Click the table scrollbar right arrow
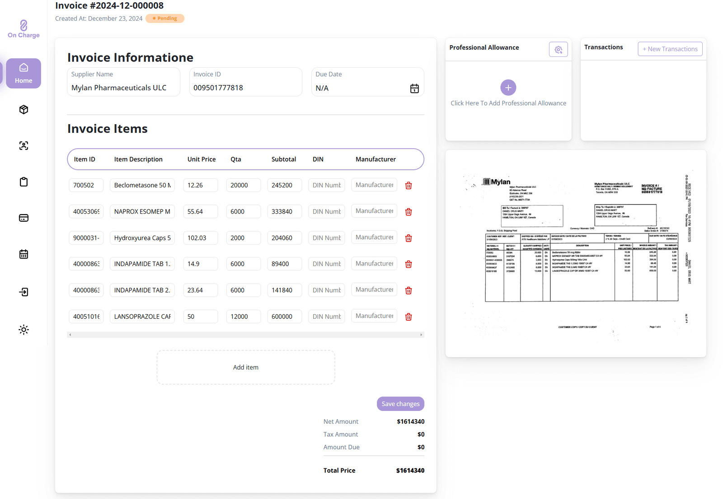The height and width of the screenshot is (499, 723). pos(421,335)
